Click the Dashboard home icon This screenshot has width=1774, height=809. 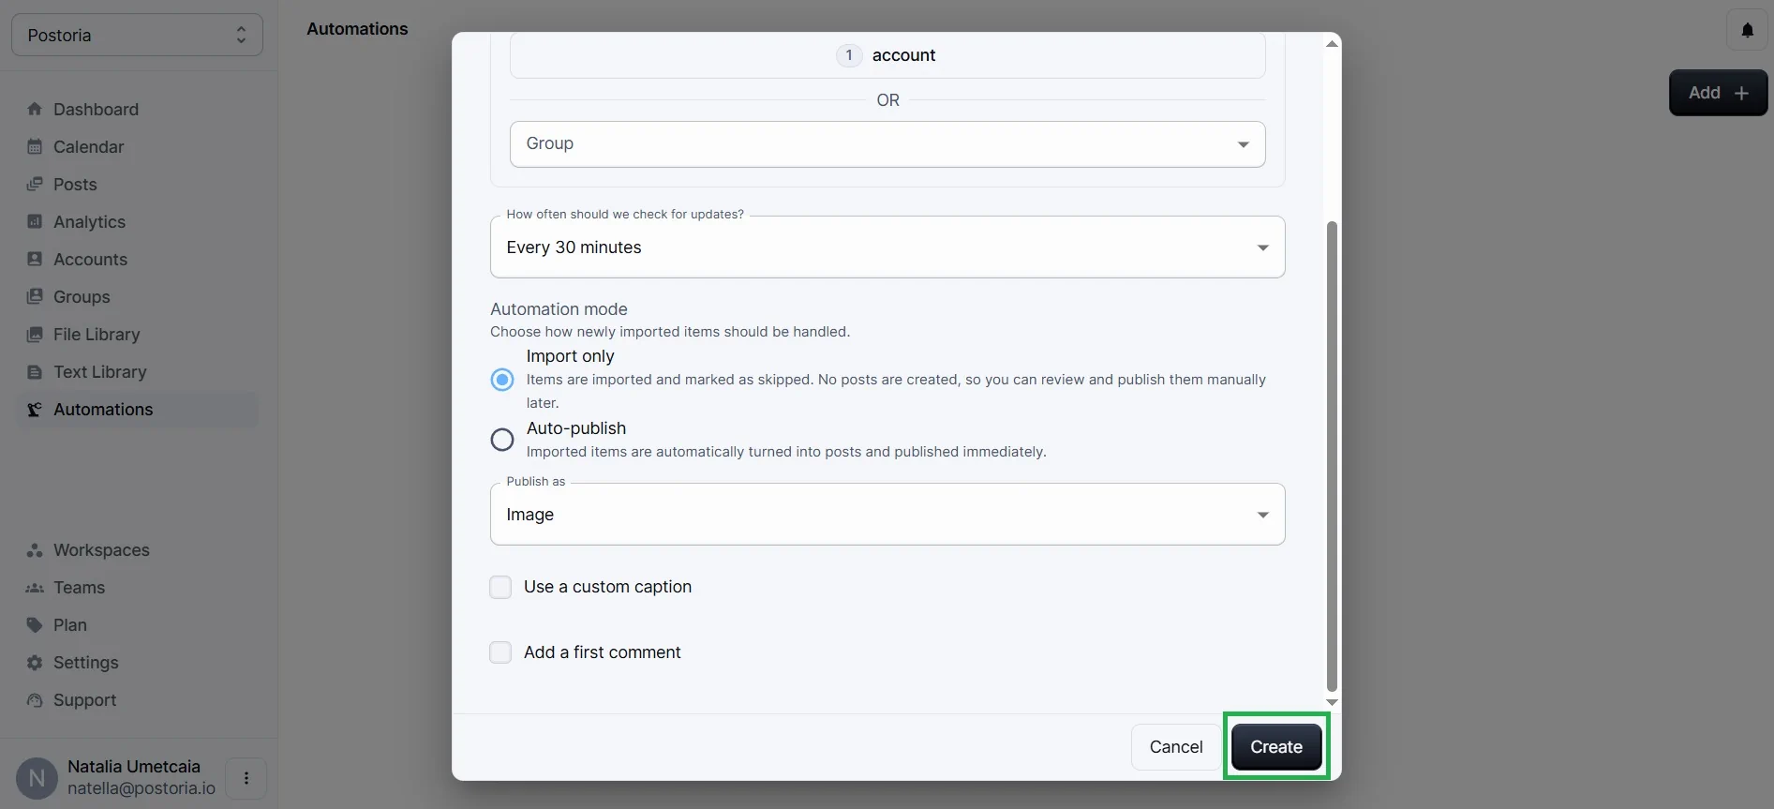(35, 109)
